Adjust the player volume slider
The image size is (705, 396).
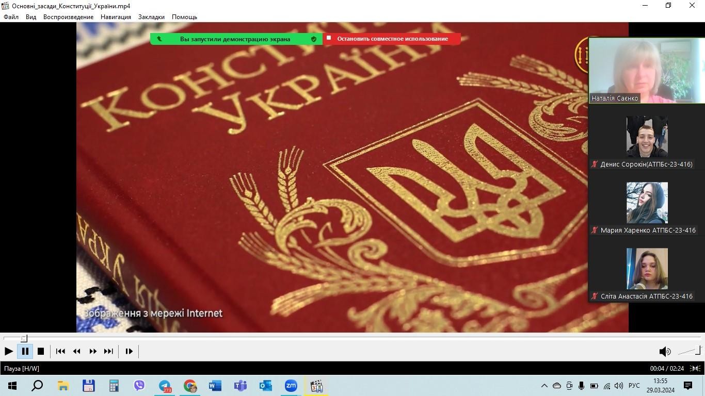[x=690, y=352]
